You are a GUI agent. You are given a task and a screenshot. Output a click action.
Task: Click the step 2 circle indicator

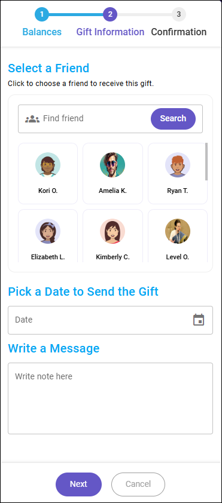[x=110, y=14]
